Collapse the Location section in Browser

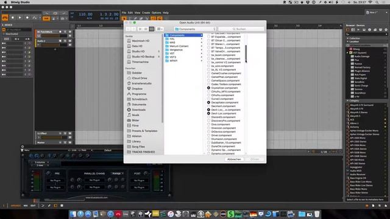tap(348, 42)
